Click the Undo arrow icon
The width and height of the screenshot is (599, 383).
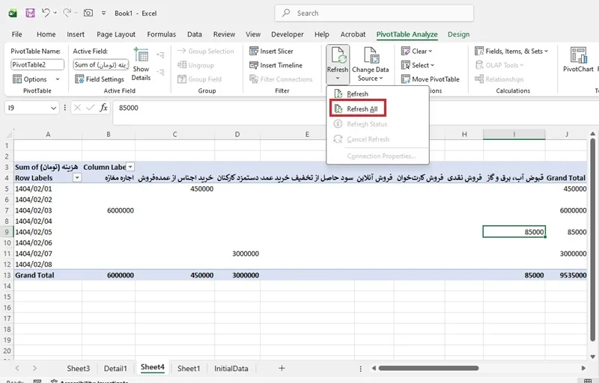click(46, 13)
